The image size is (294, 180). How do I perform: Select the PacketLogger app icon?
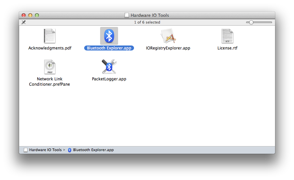tap(109, 67)
